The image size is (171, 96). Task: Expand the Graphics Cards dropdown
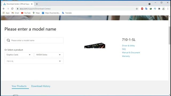pyautogui.click(x=19, y=55)
